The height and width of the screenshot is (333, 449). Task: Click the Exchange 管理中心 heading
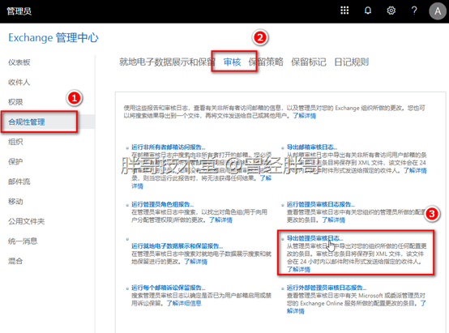click(53, 37)
